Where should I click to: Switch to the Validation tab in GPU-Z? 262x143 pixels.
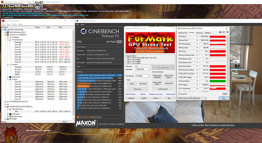(x=207, y=33)
